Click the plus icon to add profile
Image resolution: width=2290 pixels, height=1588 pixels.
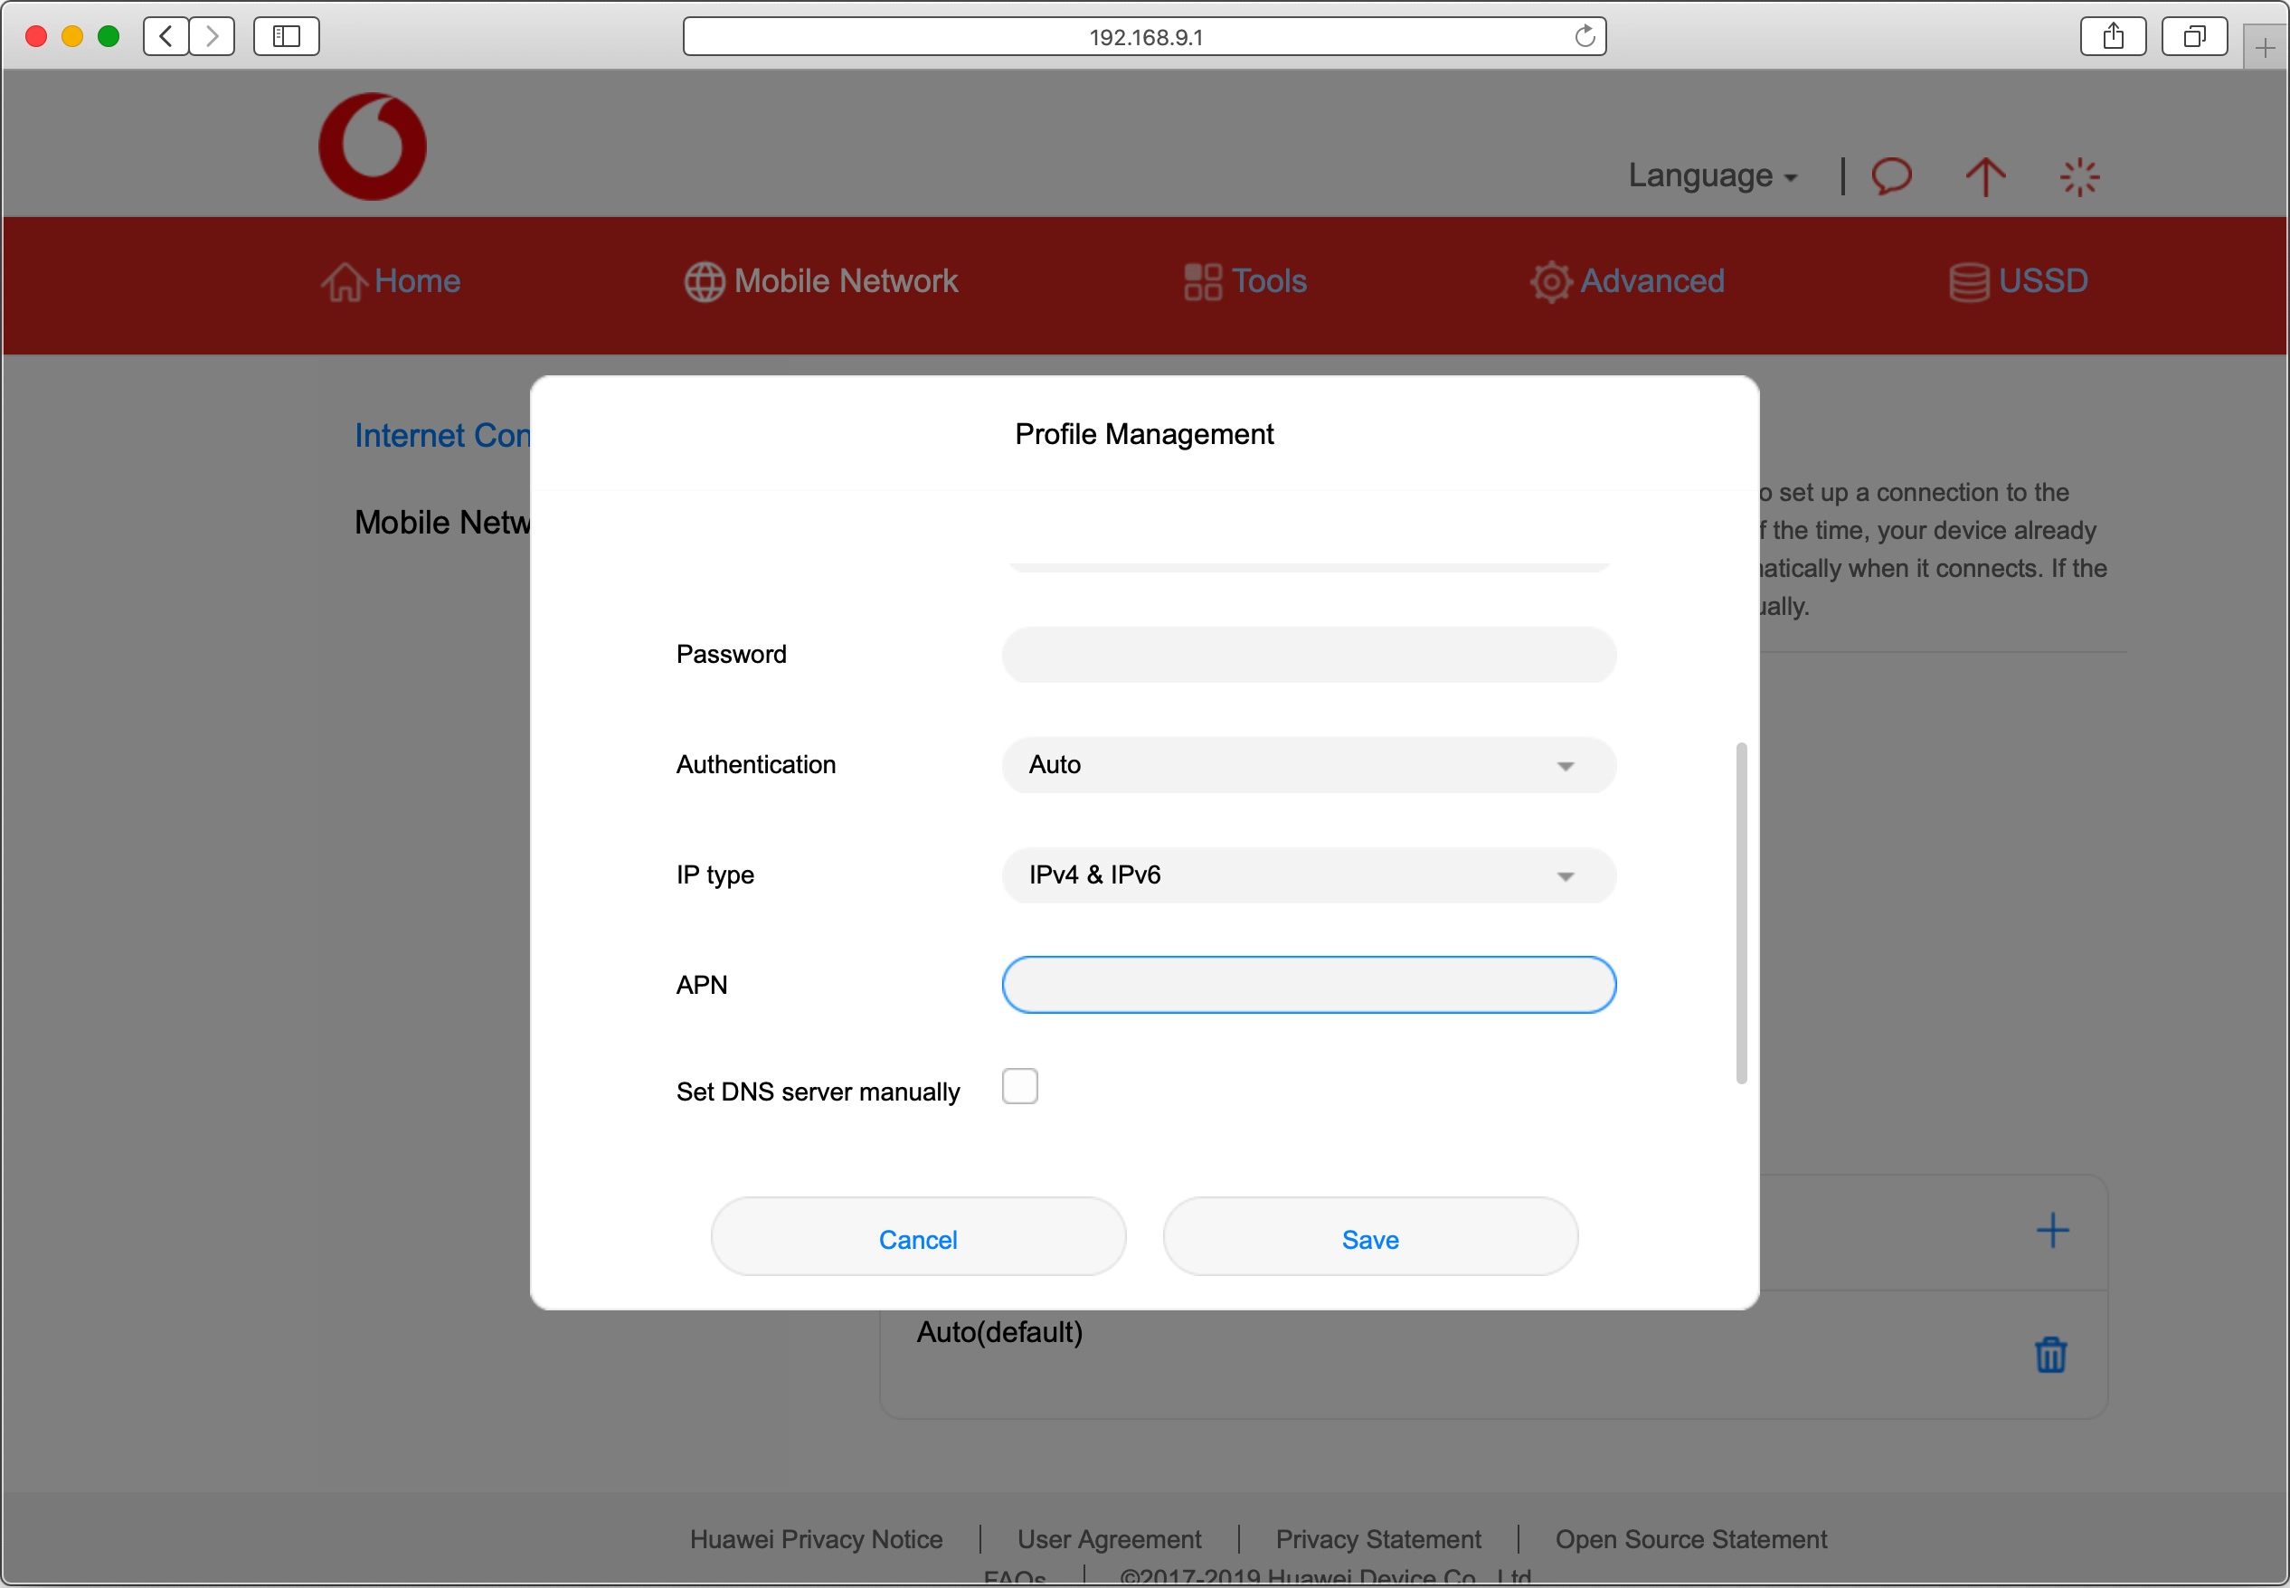click(x=2052, y=1231)
